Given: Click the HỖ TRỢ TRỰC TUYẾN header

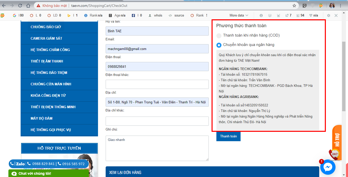Looking at the screenshot, I should (x=59, y=148).
